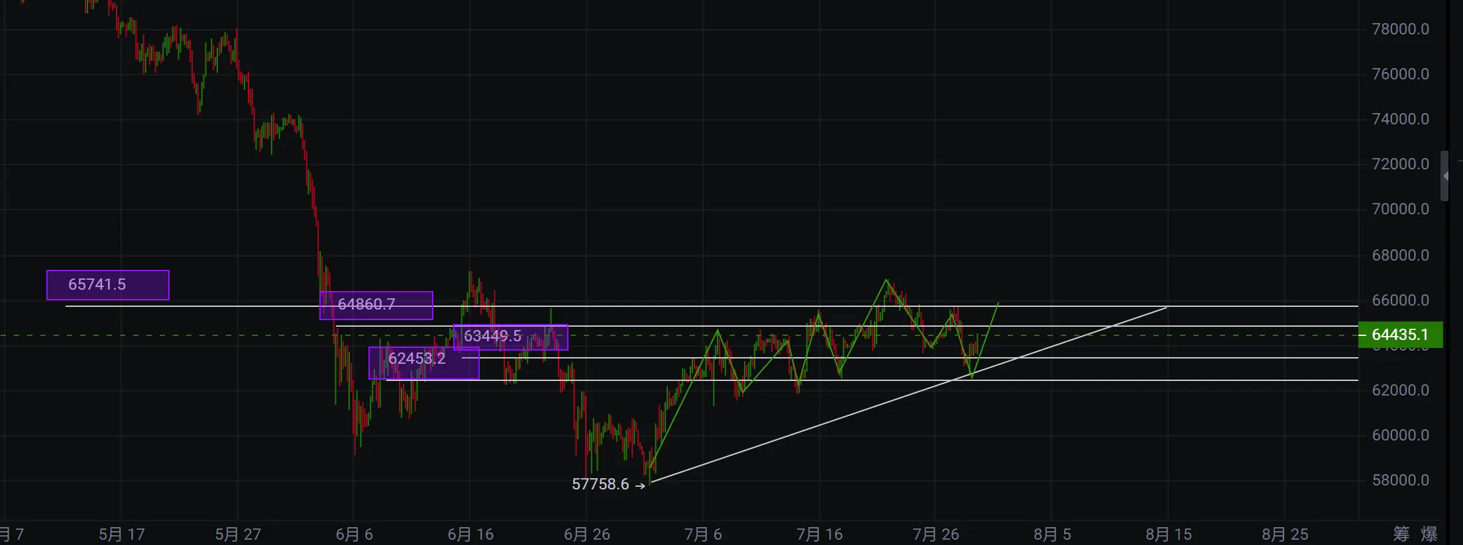Image resolution: width=1463 pixels, height=545 pixels.
Task: Click the 爆 liquidation button
Action: [x=1429, y=534]
